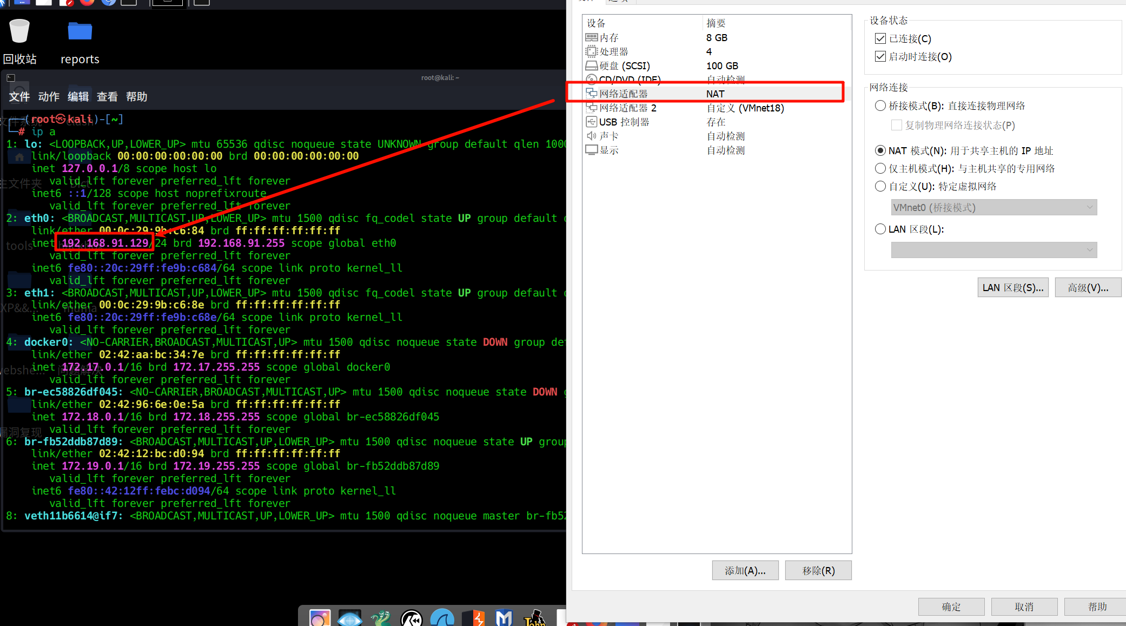Select the 网络适配器 2 device icon
The height and width of the screenshot is (626, 1126).
591,108
